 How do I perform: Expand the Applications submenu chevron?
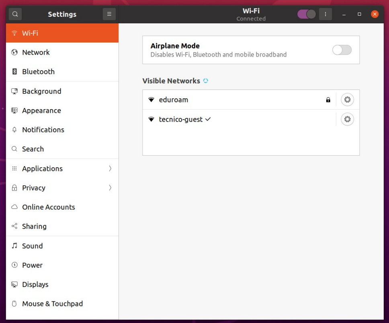(110, 169)
